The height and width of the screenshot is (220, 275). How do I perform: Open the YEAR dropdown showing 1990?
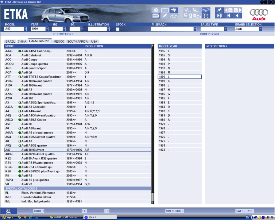pos(47,29)
